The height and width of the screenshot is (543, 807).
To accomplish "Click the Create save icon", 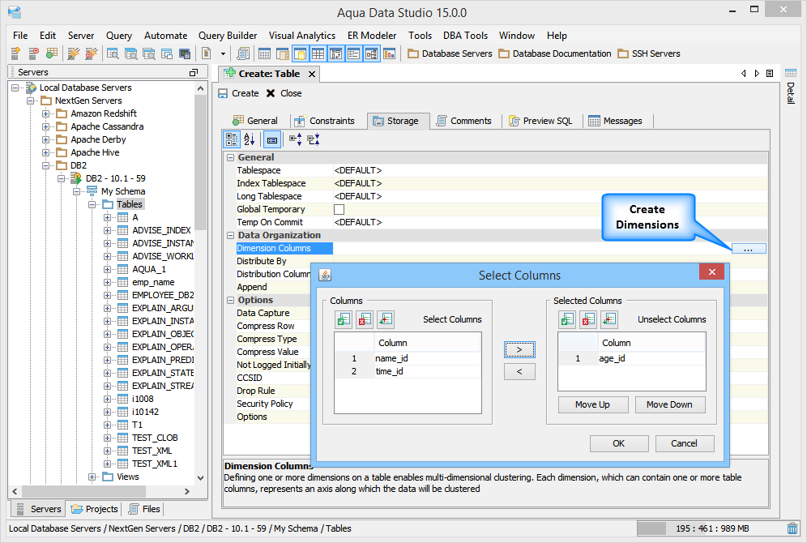I will (x=224, y=93).
